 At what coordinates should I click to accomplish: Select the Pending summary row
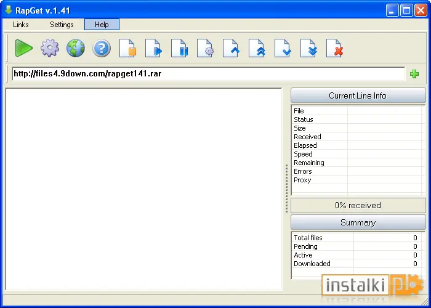coord(357,246)
